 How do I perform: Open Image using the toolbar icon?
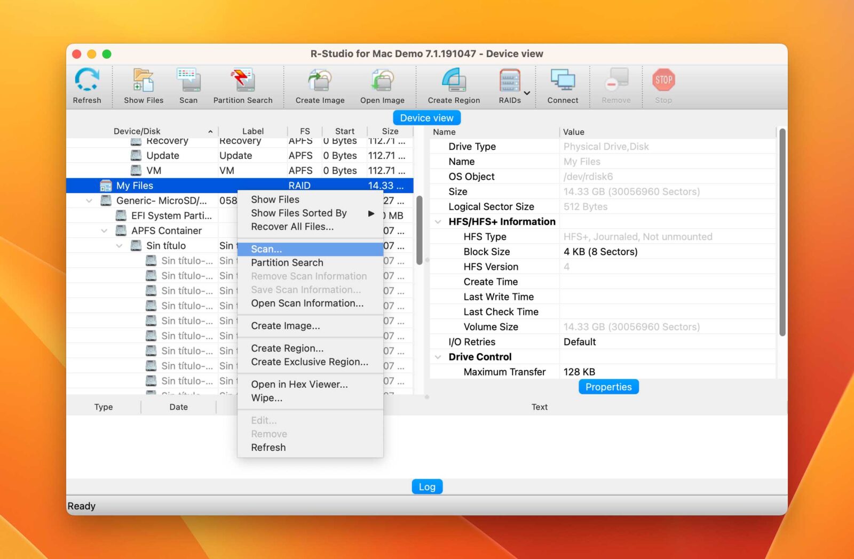click(382, 84)
